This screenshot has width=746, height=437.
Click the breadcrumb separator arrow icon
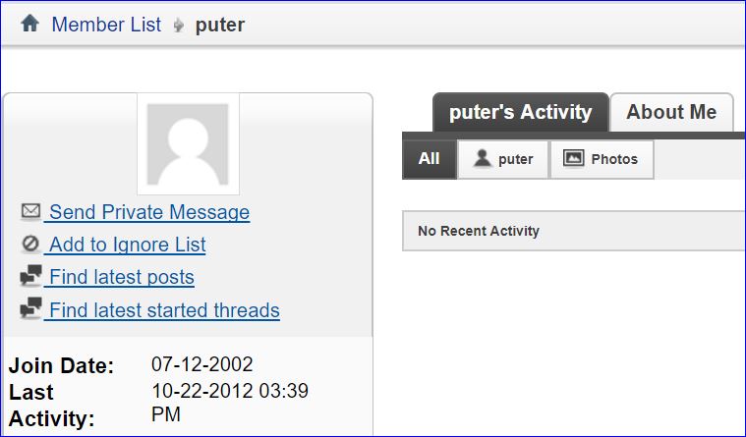point(178,26)
